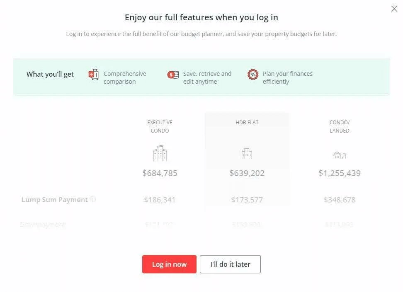Select the EXECUTIVE CONDO column header
This screenshot has height=292, width=403.
[x=160, y=126]
